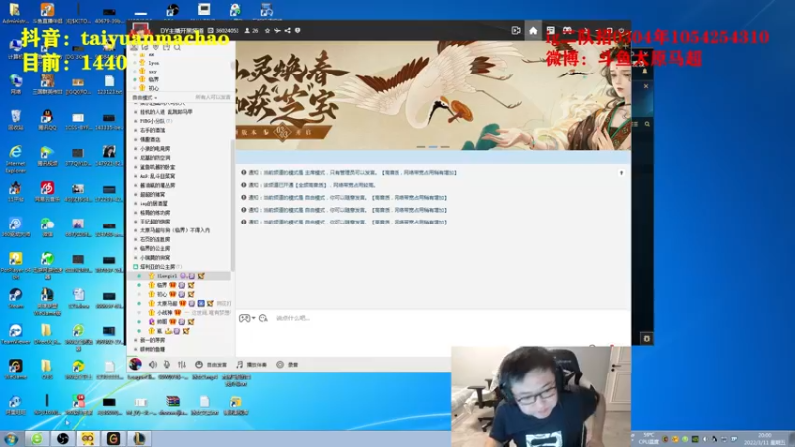Click the channel list scrollbar
The image size is (795, 447).
point(232,206)
